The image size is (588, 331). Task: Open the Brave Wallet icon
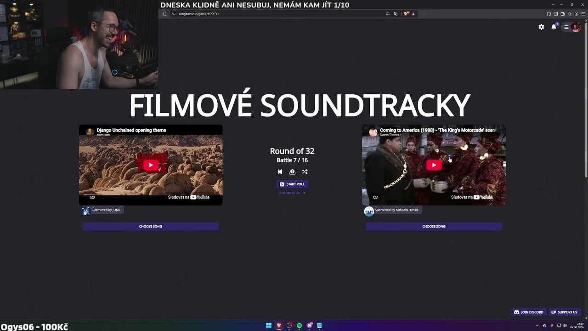[562, 14]
